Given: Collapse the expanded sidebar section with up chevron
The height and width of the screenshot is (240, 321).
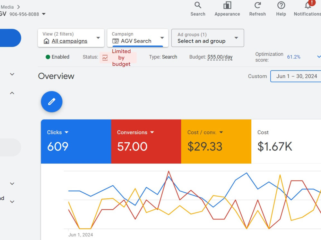Looking at the screenshot, I should (12, 93).
